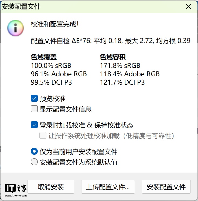Toggle 登录时加载校准 & 保持校准状态
The image size is (198, 201).
point(34,125)
